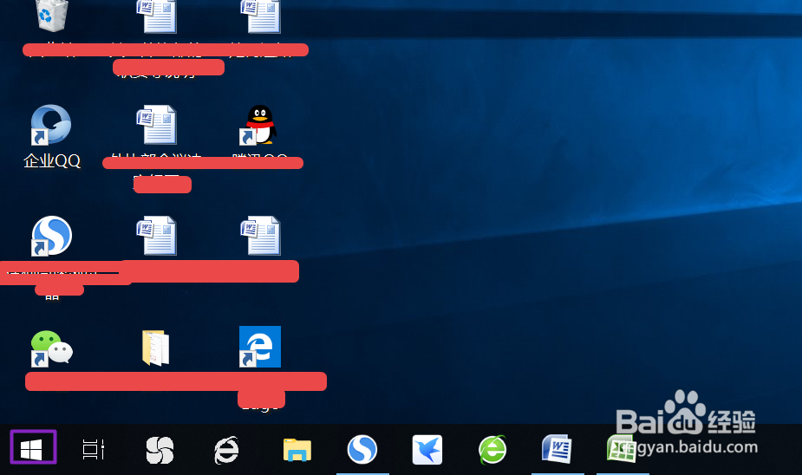Screen dimensions: 802x475
Task: Switch to Excel on the taskbar
Action: 622,449
